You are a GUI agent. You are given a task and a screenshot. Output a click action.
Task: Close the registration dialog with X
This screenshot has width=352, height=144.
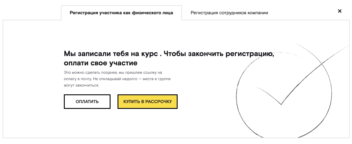click(339, 11)
